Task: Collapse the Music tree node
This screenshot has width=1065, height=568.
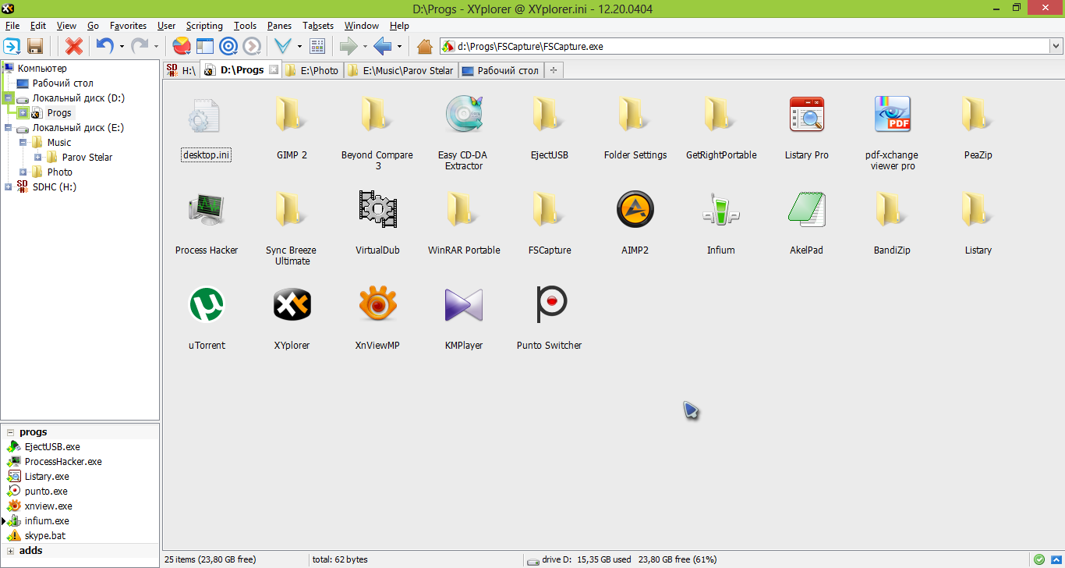Action: point(23,142)
